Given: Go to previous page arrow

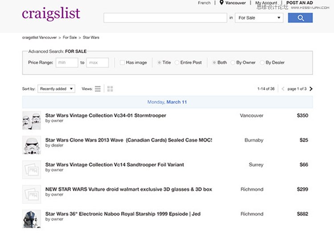Looking at the screenshot, I should click(x=283, y=89).
